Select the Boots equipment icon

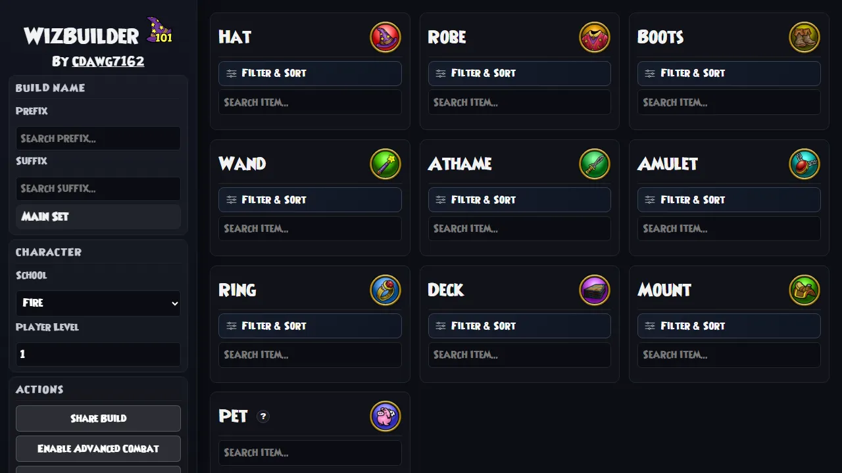pos(805,37)
